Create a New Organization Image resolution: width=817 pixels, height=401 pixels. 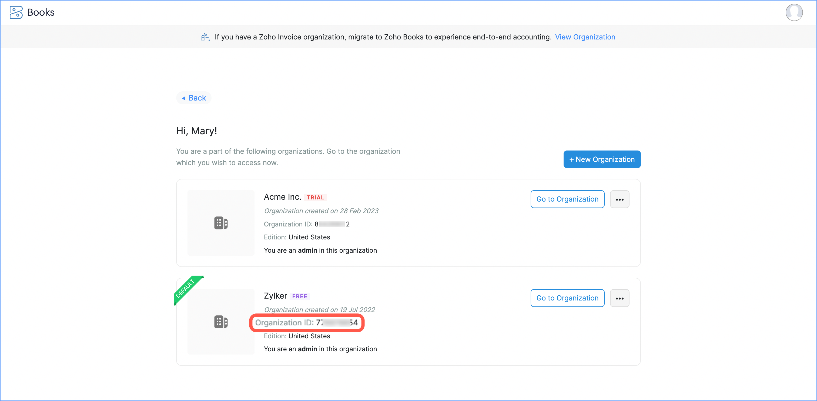tap(602, 159)
